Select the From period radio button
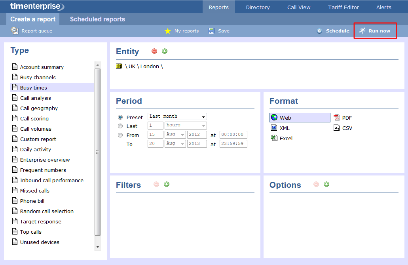 click(120, 135)
